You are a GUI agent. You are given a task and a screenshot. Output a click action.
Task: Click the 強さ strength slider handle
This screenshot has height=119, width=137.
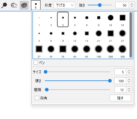(x=100, y=5)
